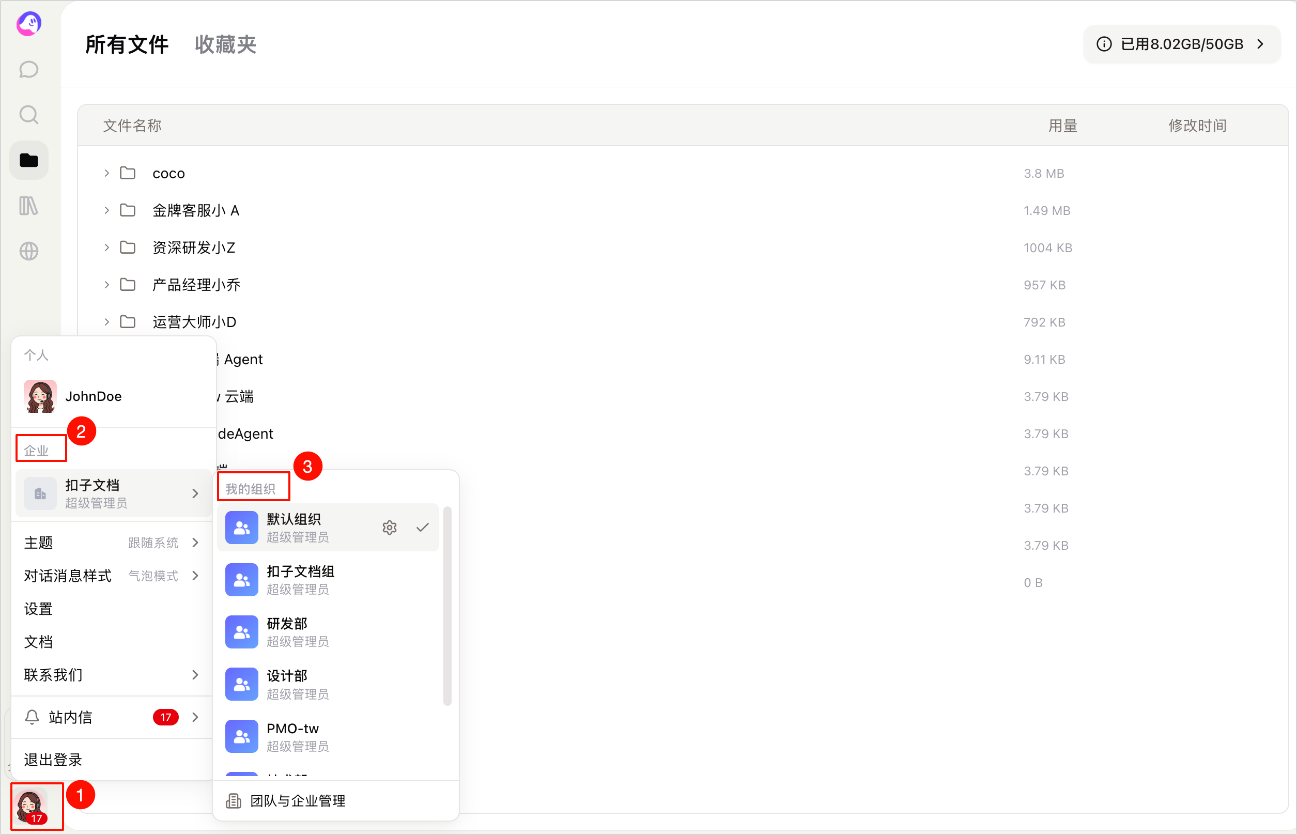Screen dimensions: 1297x835
Task: Click the Coze logo at the top of the sidebar
Action: pyautogui.click(x=29, y=24)
